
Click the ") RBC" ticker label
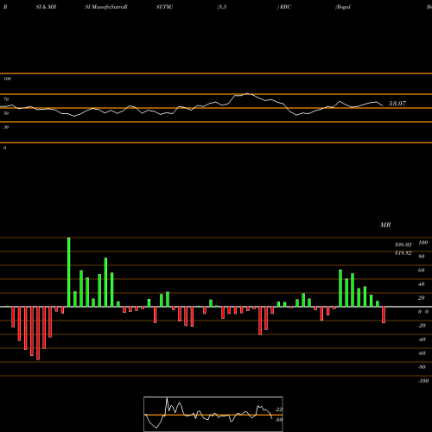(x=284, y=7)
